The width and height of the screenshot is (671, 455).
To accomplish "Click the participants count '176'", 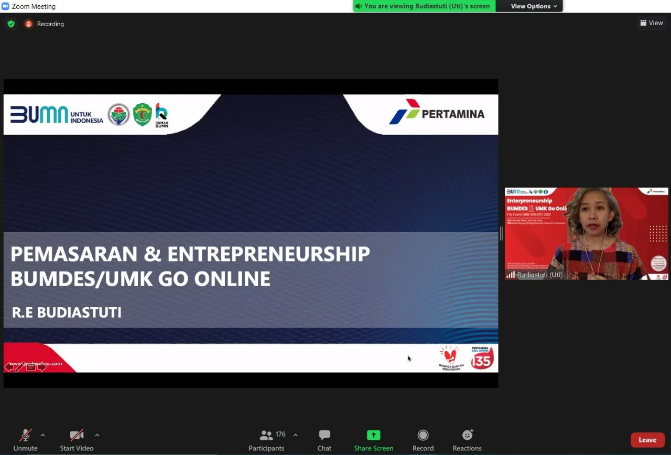I will [280, 435].
